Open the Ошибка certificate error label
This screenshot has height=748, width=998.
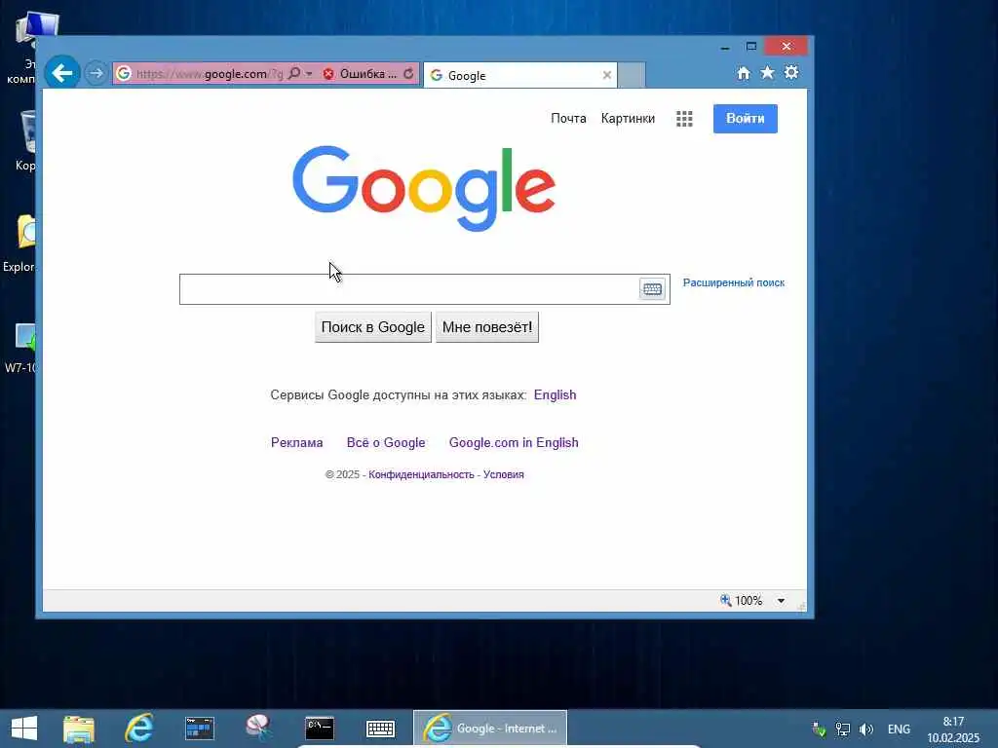coord(367,74)
